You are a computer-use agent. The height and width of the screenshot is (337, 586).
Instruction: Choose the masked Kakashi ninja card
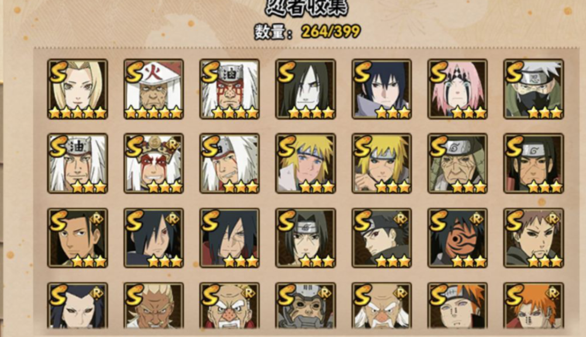tap(533, 89)
